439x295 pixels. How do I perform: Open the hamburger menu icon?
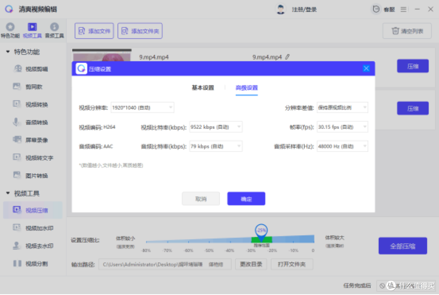tap(403, 9)
